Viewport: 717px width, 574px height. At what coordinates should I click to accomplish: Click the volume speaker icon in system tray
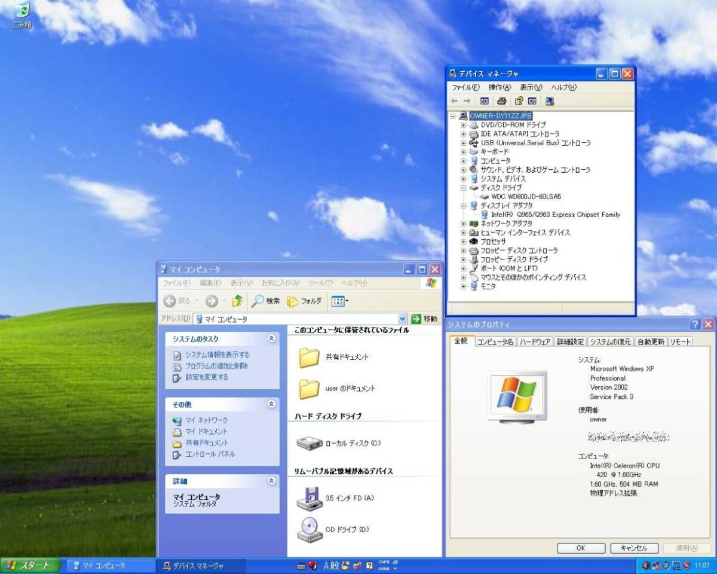click(x=646, y=566)
